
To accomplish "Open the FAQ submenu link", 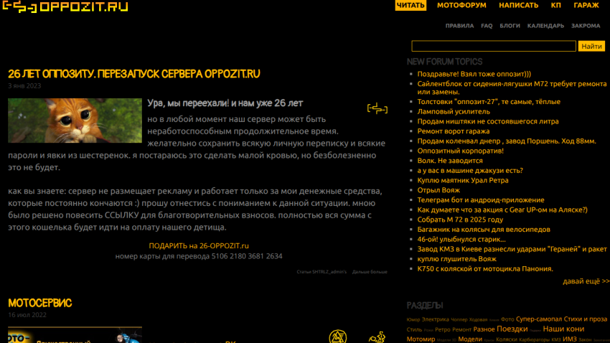I will tap(487, 26).
